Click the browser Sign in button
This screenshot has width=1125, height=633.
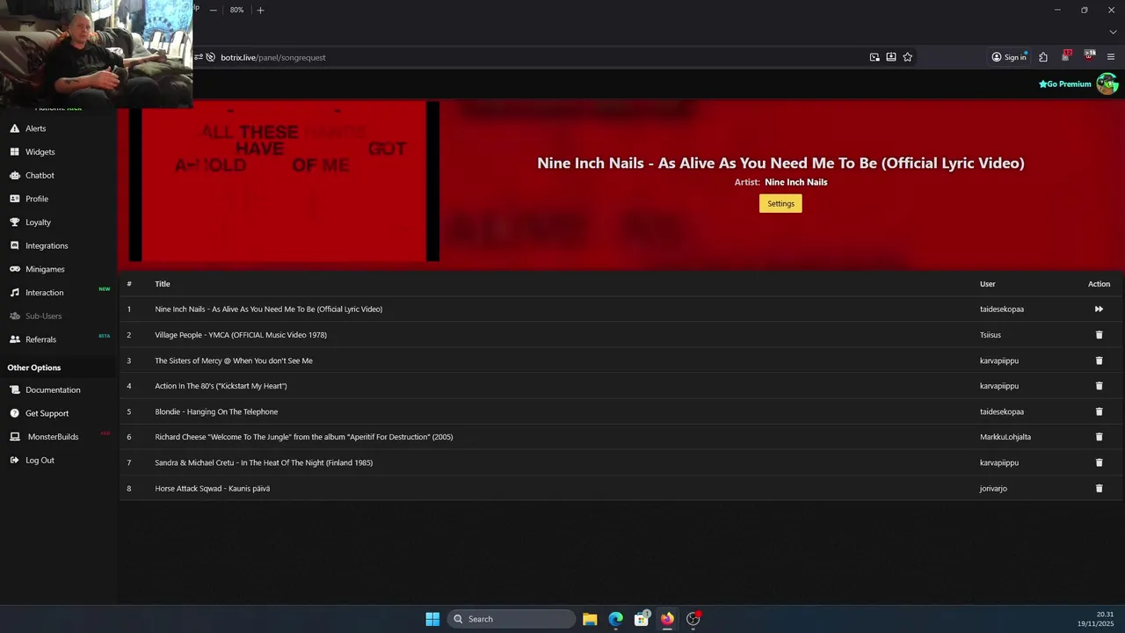pos(1009,57)
